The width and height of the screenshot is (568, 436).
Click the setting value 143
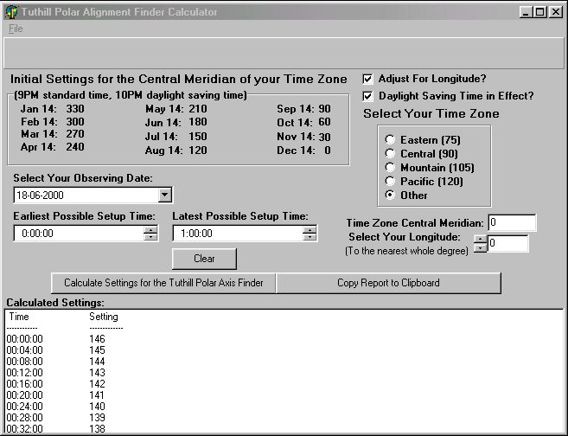pyautogui.click(x=97, y=373)
